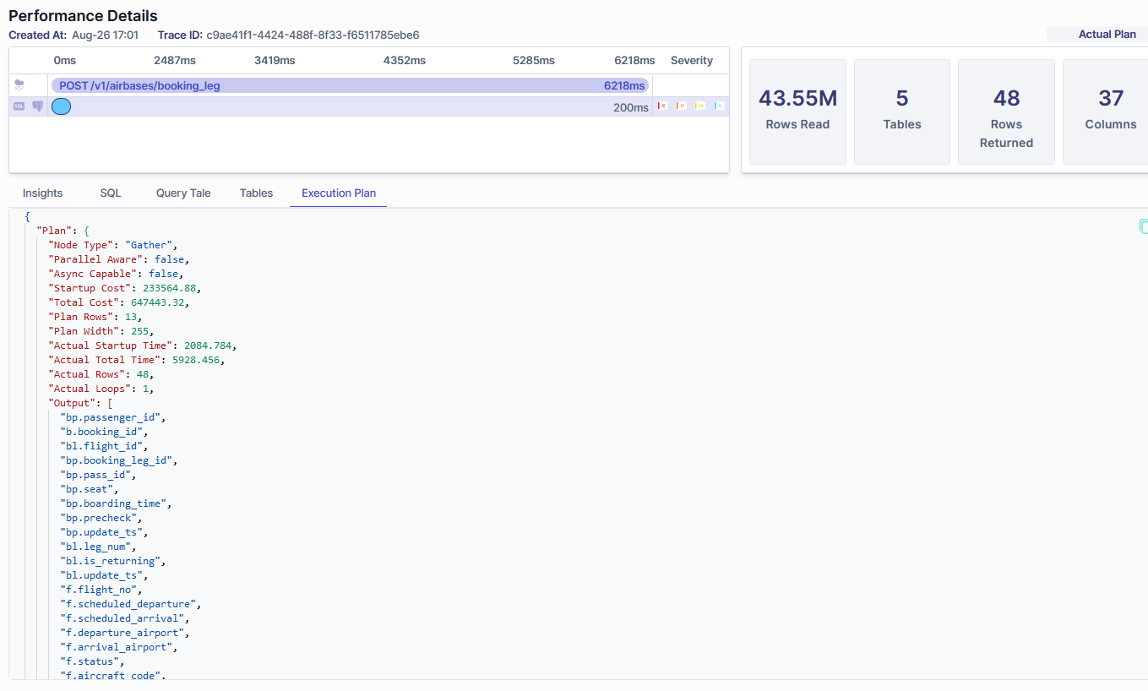Click the "Actual Total Time": 5928.456 line
This screenshot has height=691, width=1148.
click(137, 360)
